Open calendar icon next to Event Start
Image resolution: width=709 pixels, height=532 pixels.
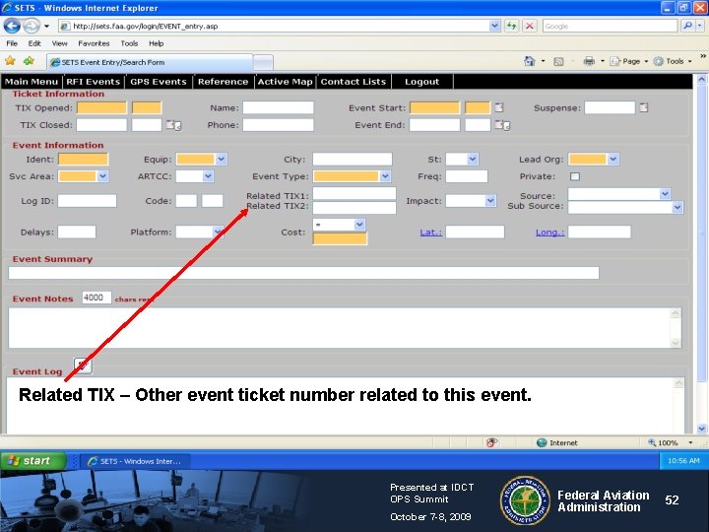(x=498, y=107)
